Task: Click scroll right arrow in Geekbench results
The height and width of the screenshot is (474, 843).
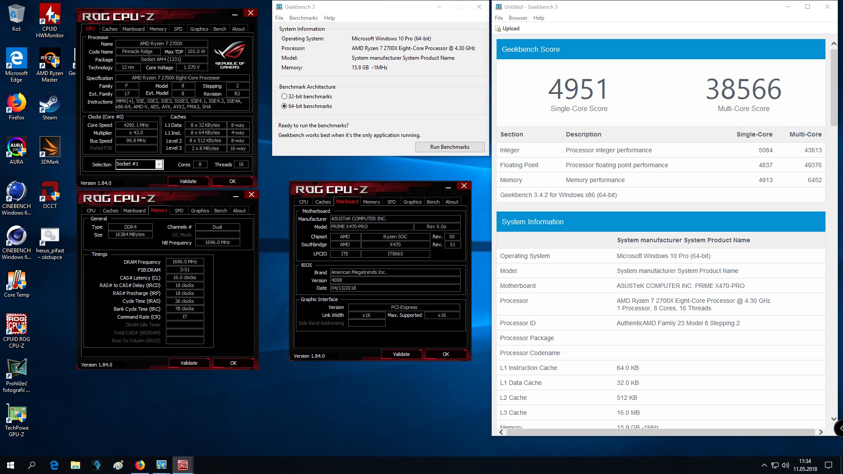Action: (821, 432)
